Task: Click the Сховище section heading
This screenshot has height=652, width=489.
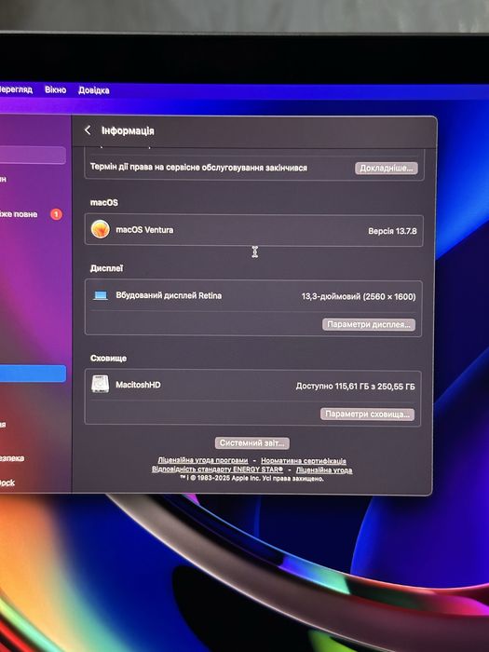Action: pyautogui.click(x=108, y=358)
